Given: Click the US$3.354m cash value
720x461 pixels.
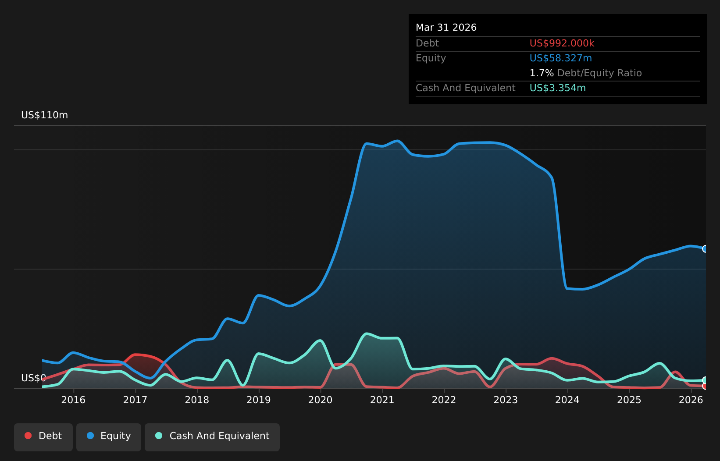Looking at the screenshot, I should [557, 88].
